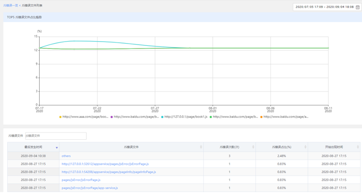
Task: Click error count in pages/jsError/jsErrorPage.js row
Action: (x=230, y=180)
